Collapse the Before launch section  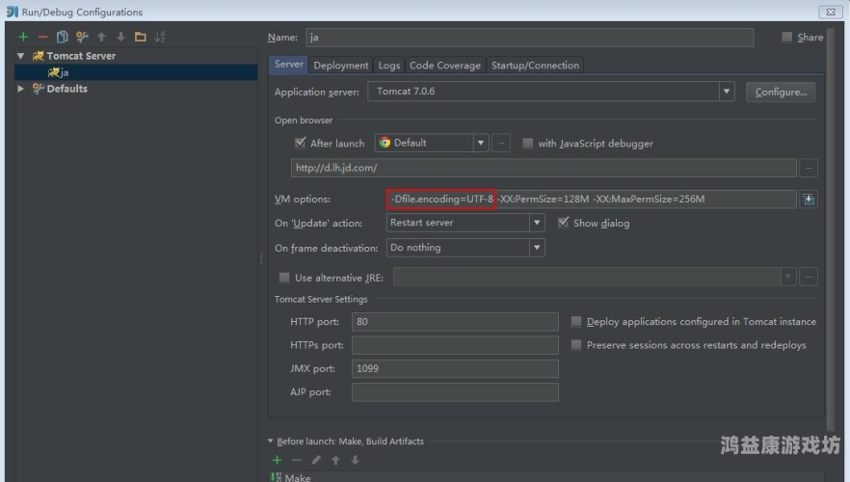[271, 442]
